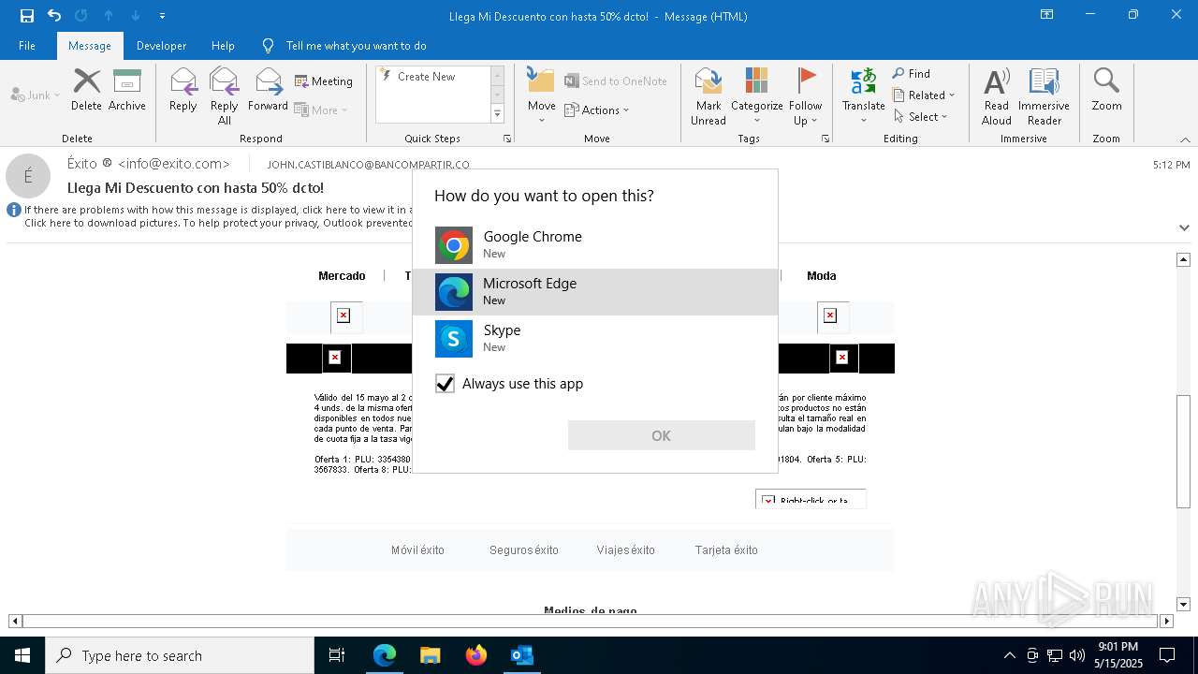This screenshot has height=674, width=1198.
Task: Reply with a Meeting
Action: pyautogui.click(x=324, y=81)
